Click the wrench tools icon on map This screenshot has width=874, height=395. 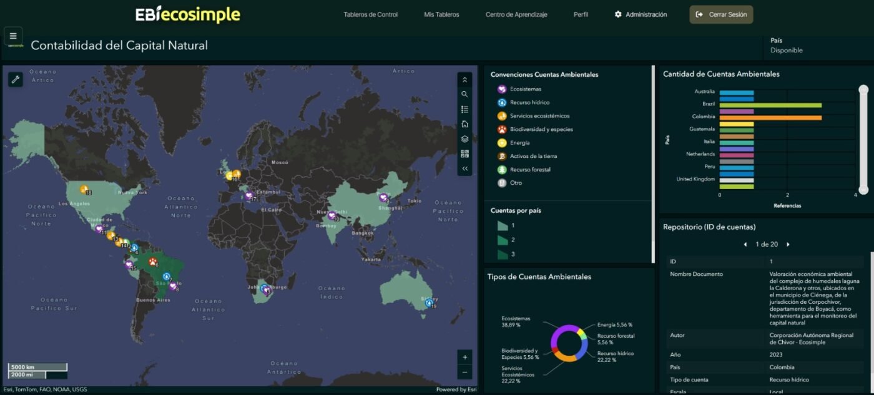(16, 79)
